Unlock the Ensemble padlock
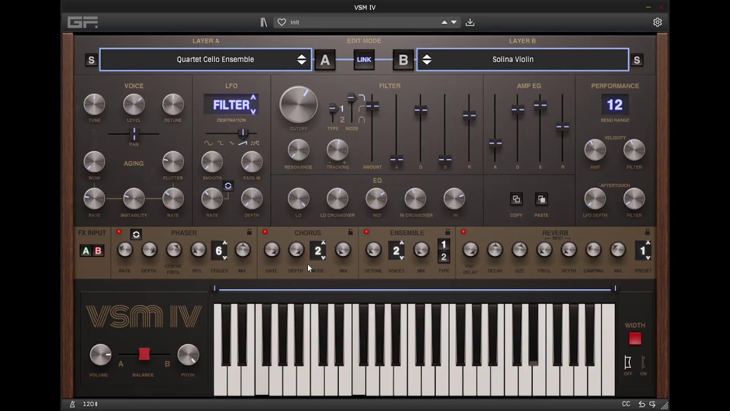Image resolution: width=730 pixels, height=411 pixels. tap(448, 232)
